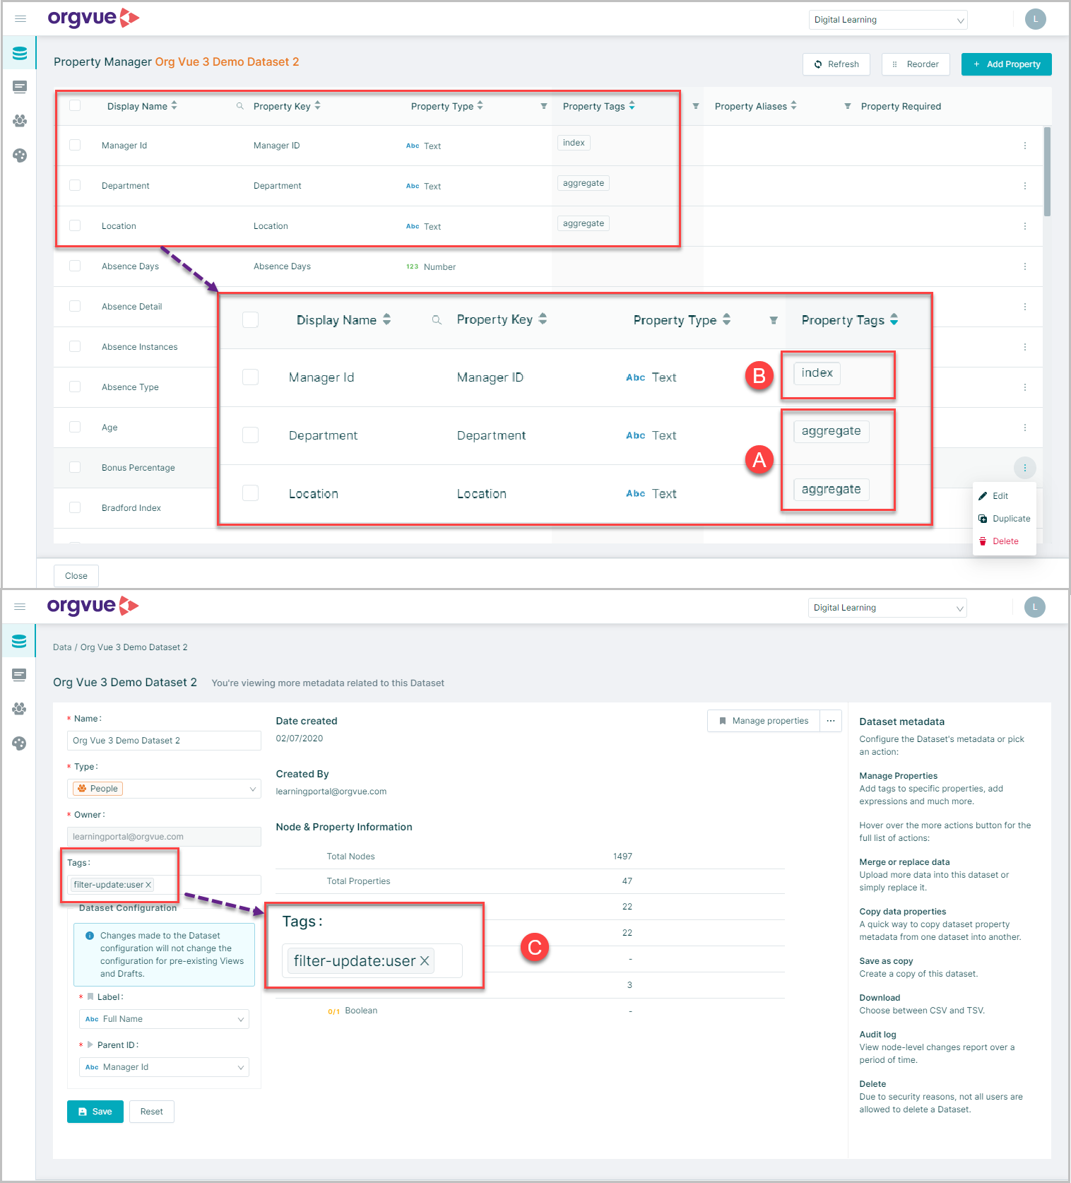The width and height of the screenshot is (1071, 1183).
Task: Sort by the Property Key column arrows
Action: 317,105
